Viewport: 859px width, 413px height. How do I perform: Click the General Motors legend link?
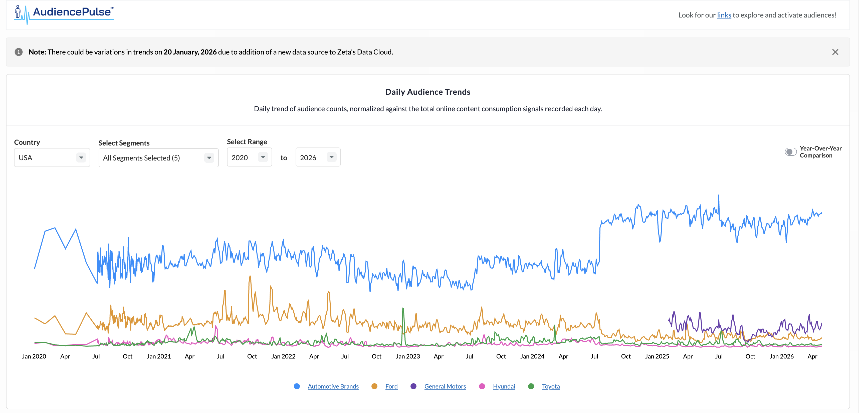coord(445,386)
